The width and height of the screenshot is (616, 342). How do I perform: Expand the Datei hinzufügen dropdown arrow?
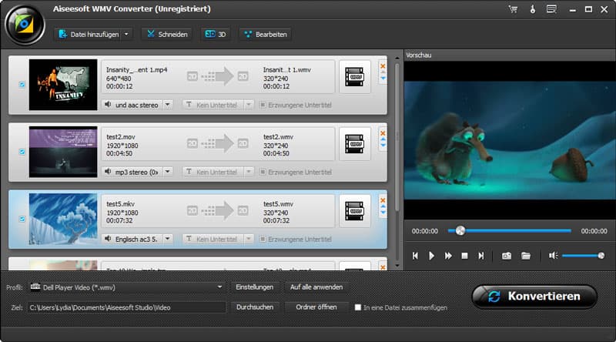click(126, 34)
